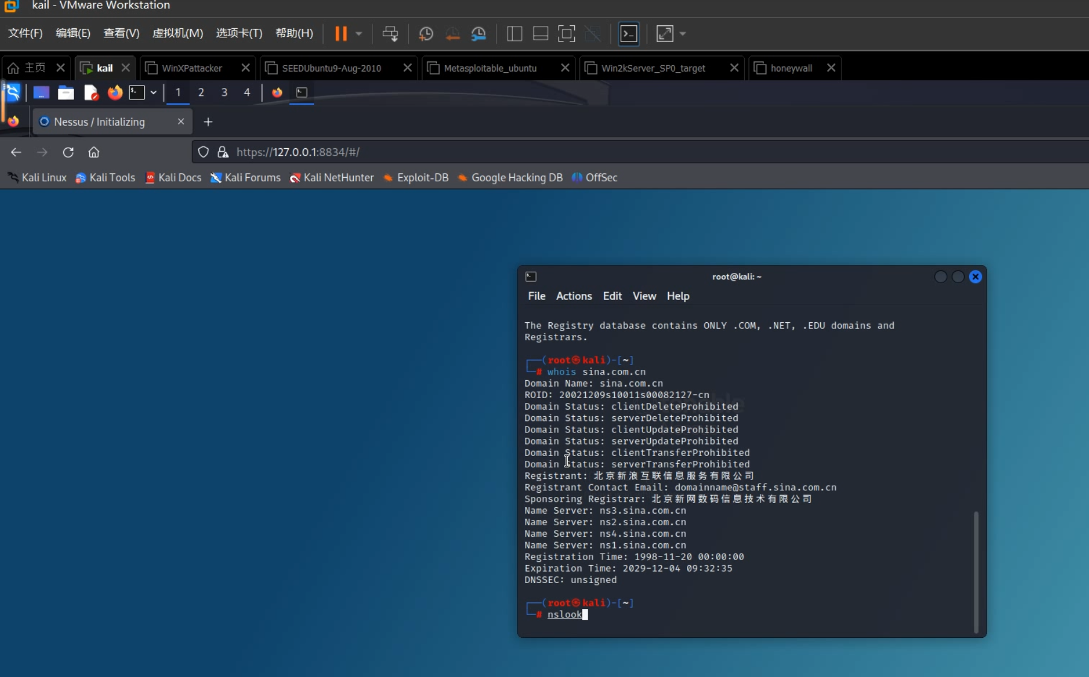This screenshot has height=677, width=1089.
Task: Switch to workspace 4
Action: click(247, 92)
